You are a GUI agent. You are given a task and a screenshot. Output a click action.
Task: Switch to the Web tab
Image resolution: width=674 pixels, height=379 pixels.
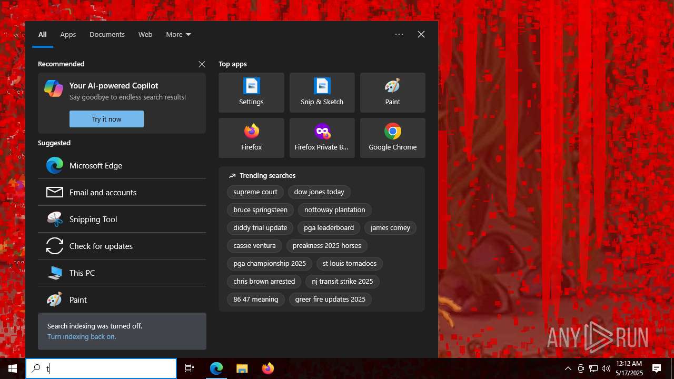coord(145,34)
